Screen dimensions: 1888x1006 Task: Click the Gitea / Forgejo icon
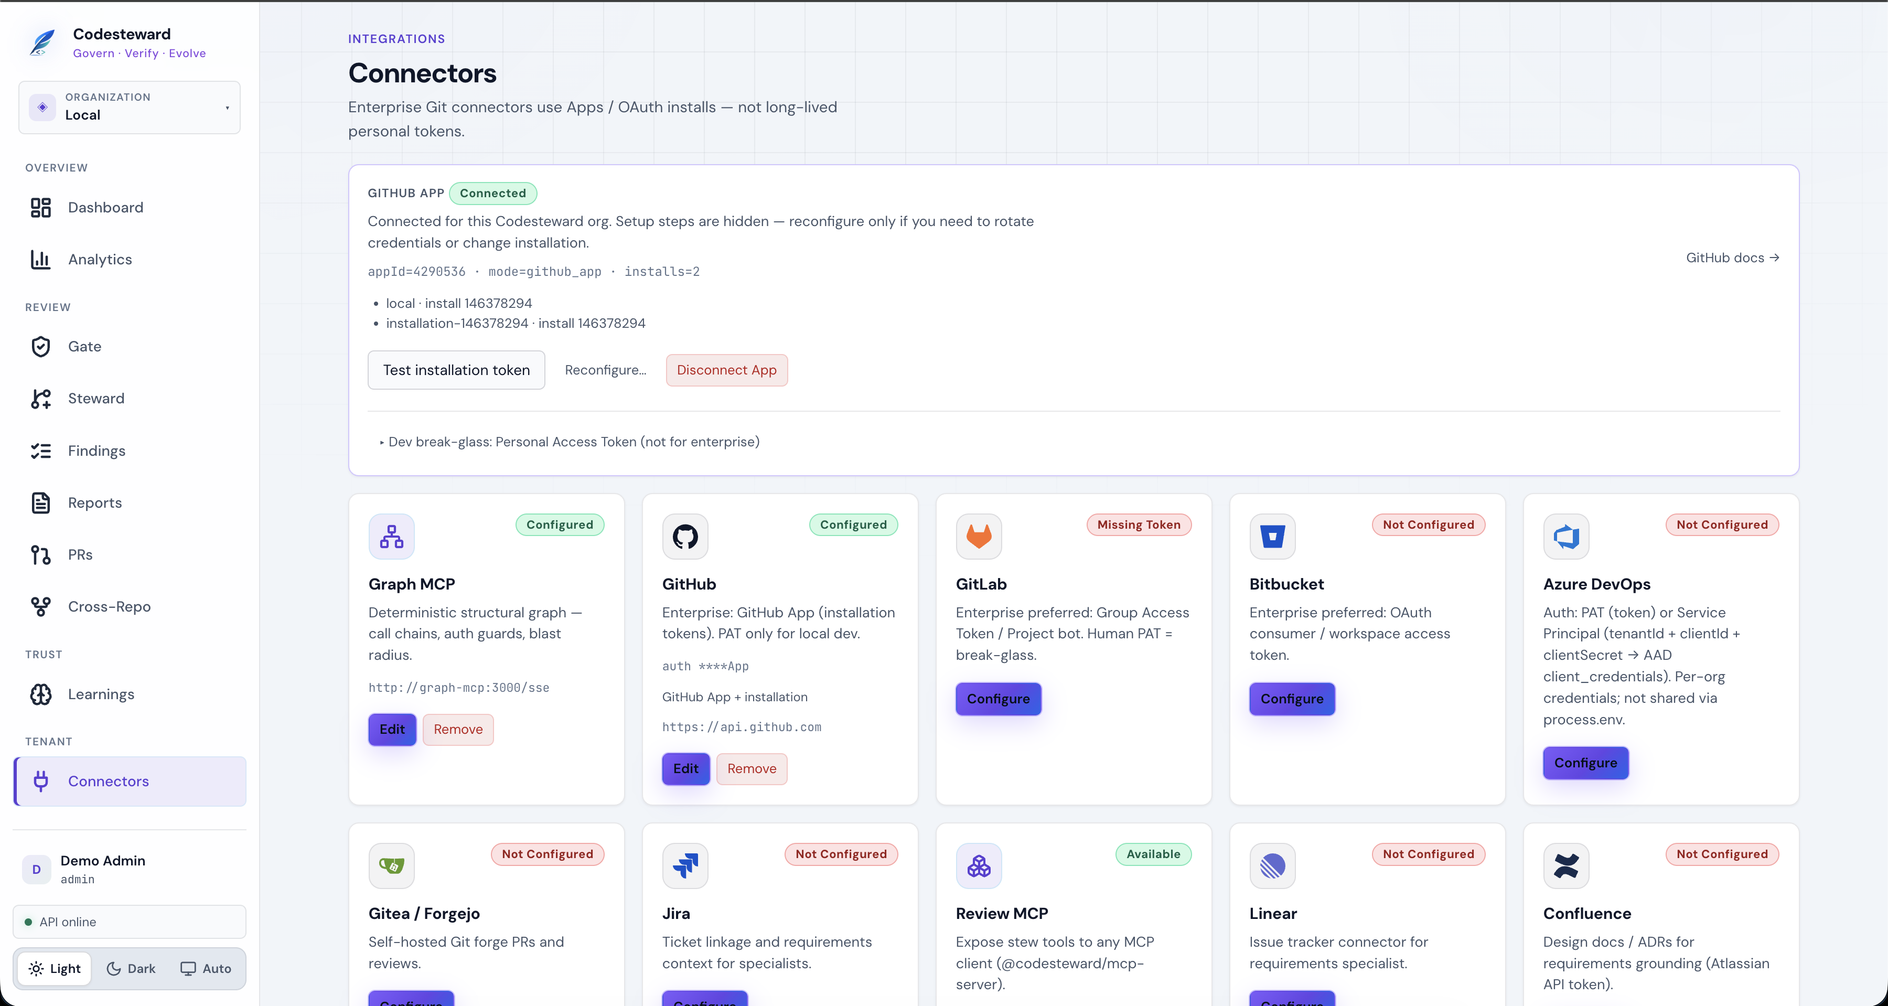click(391, 866)
